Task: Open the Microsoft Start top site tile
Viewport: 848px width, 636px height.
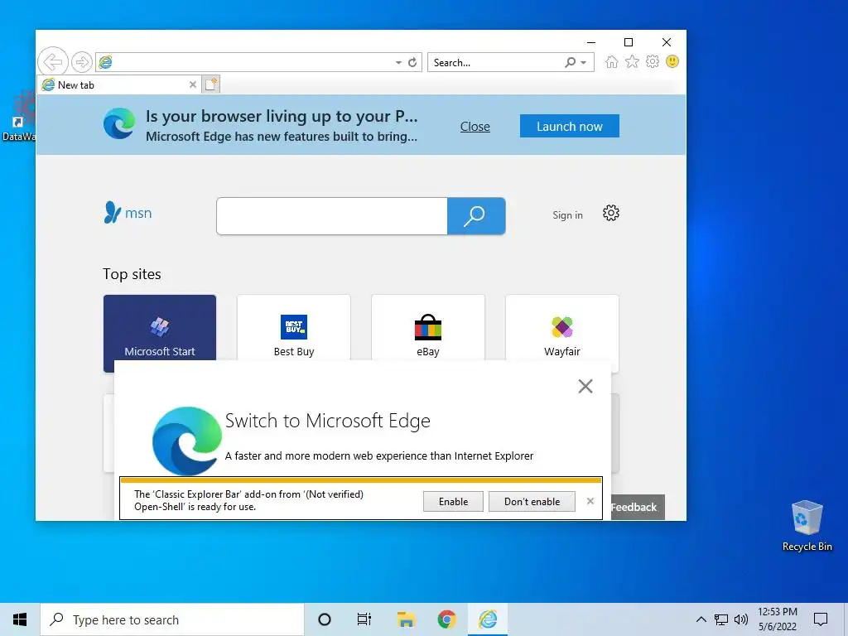Action: 160,328
